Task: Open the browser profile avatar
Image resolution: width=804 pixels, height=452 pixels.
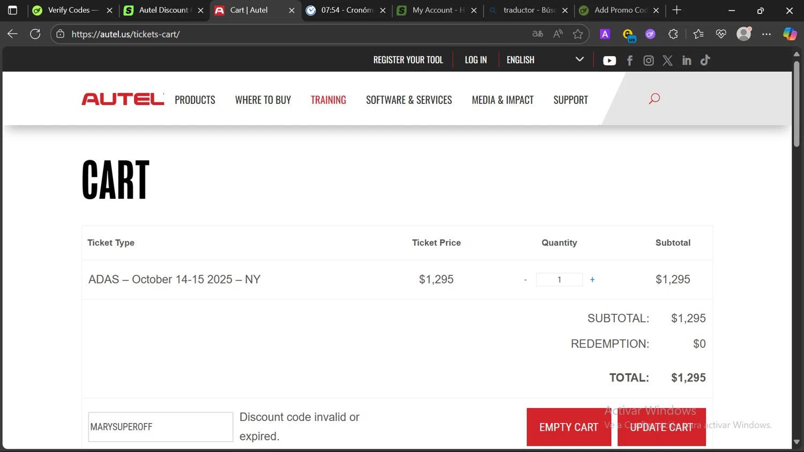Action: (x=744, y=34)
